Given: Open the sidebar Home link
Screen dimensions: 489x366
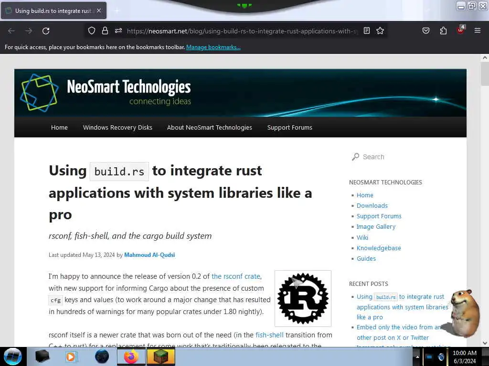Looking at the screenshot, I should [x=365, y=195].
